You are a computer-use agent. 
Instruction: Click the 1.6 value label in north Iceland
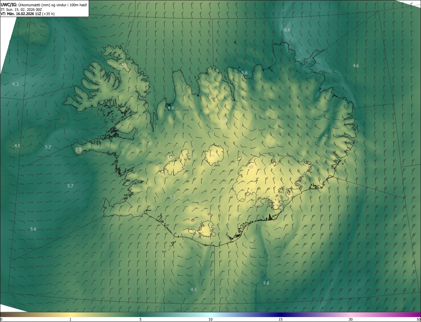[x=222, y=122]
